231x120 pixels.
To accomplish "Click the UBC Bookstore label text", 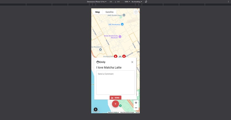I will pyautogui.click(x=114, y=25).
